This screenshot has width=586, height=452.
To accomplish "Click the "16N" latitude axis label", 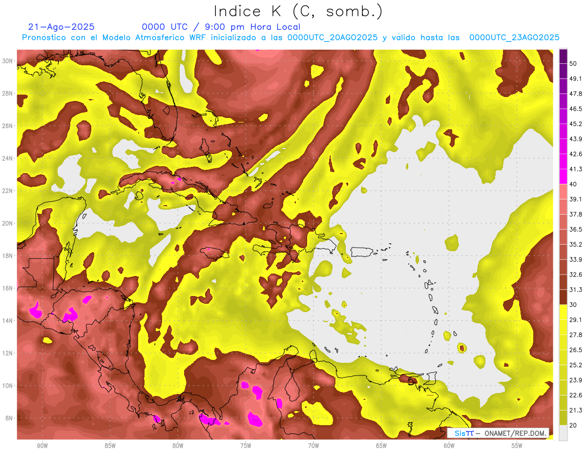I will [x=7, y=288].
